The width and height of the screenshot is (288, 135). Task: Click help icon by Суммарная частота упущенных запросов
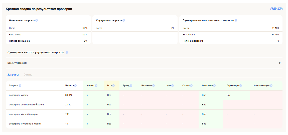pyautogui.click(x=67, y=52)
